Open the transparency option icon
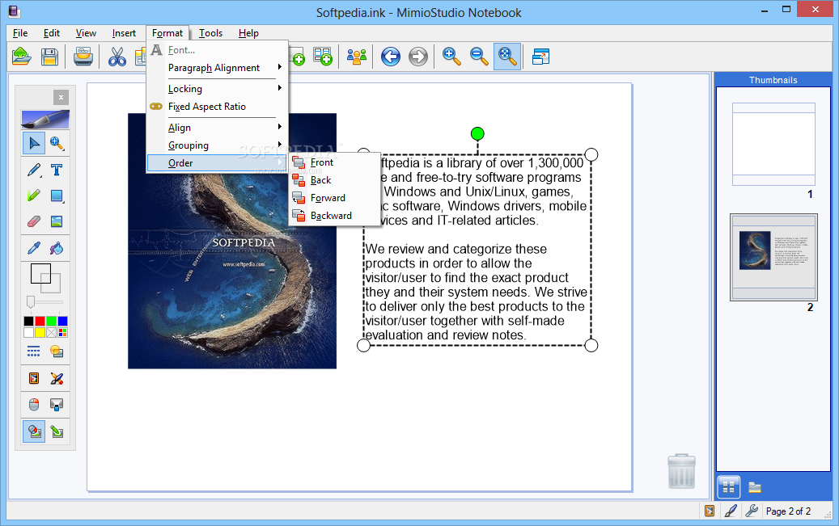This screenshot has width=839, height=526. pos(57,351)
